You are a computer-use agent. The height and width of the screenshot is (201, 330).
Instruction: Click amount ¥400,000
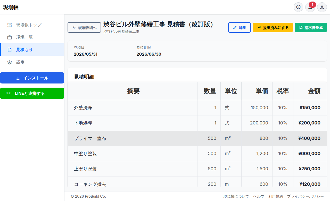(x=309, y=138)
